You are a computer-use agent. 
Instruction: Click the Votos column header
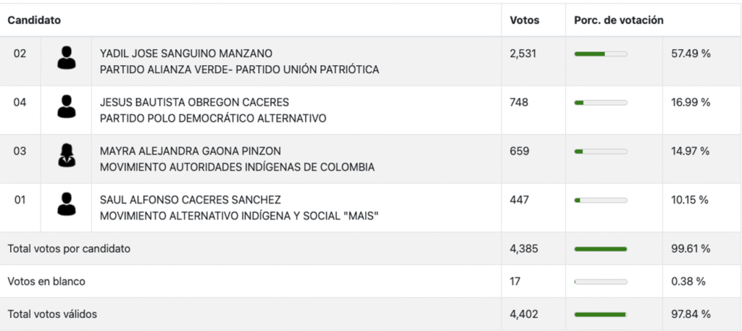(x=525, y=20)
